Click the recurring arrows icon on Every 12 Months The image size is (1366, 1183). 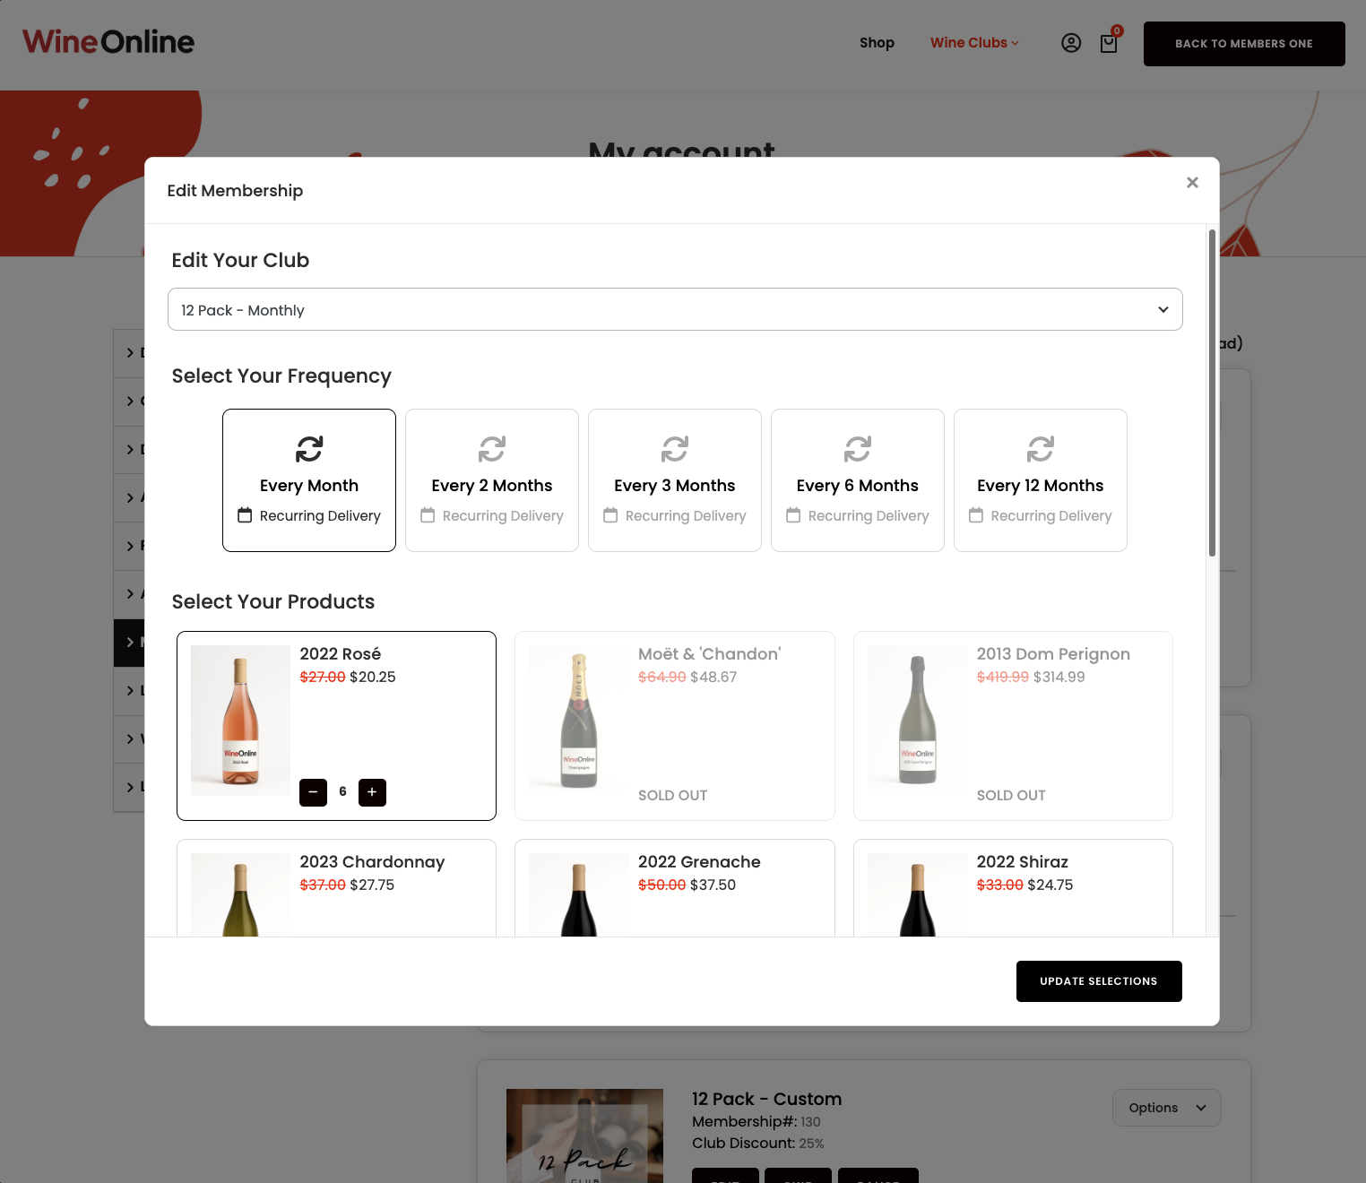click(1040, 448)
